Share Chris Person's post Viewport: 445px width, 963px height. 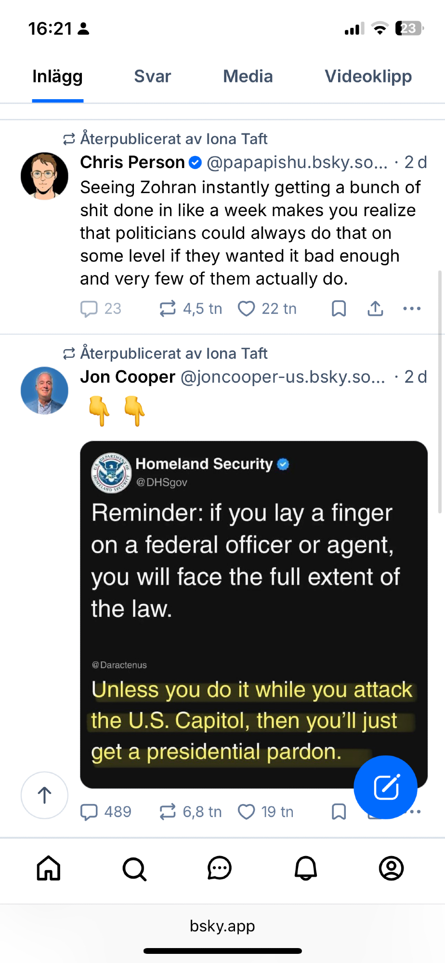[x=375, y=309]
